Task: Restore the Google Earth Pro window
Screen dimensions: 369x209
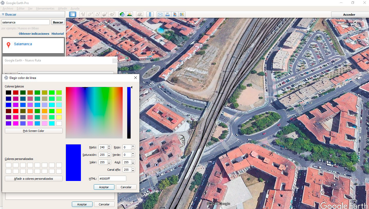Action: [x=353, y=3]
